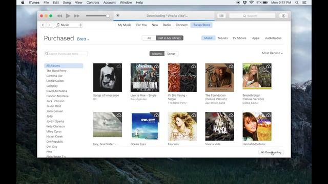This screenshot has height=184, width=328.
Task: Show purchased Apps
Action: 256,38
